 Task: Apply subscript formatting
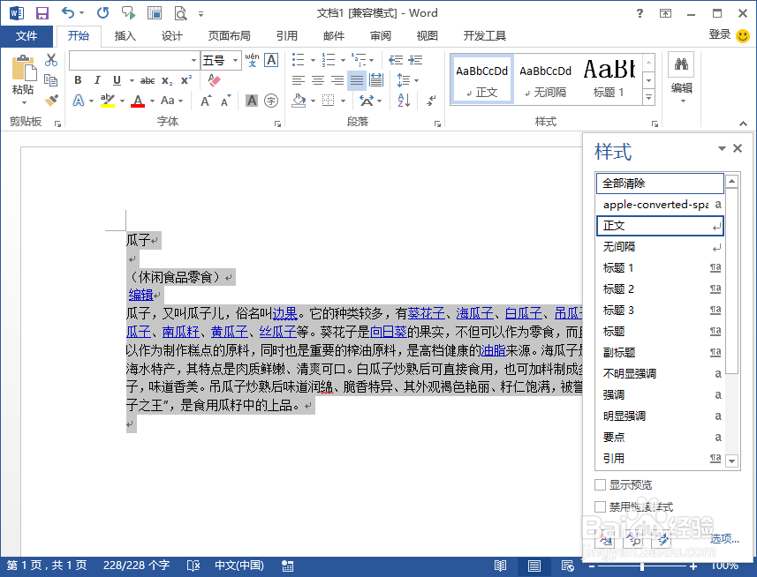click(165, 80)
